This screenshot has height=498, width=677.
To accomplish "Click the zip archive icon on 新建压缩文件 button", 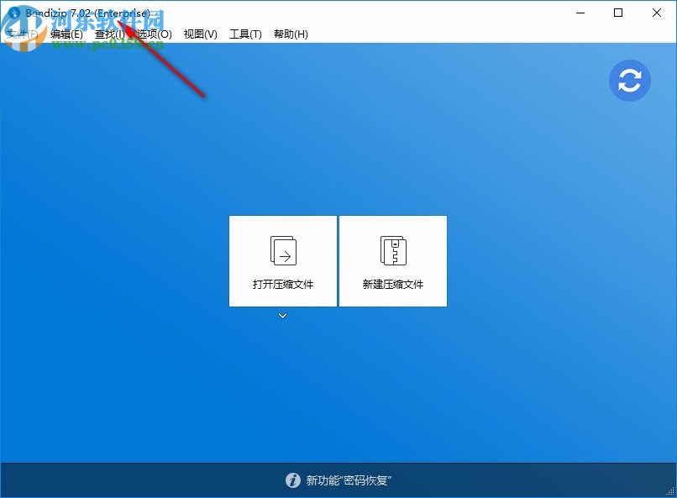I will tap(392, 249).
